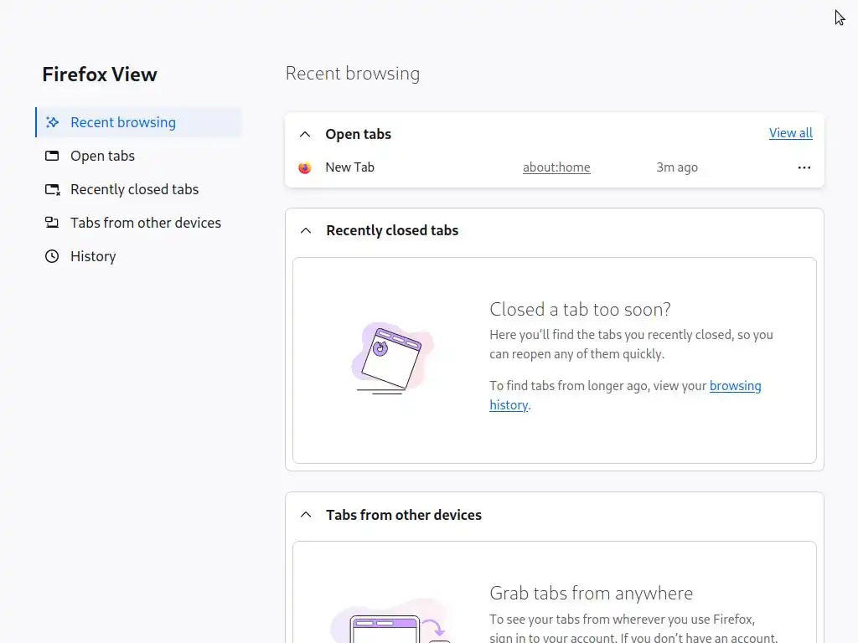This screenshot has height=643, width=858.
Task: Click the Open tabs sidebar icon
Action: pyautogui.click(x=52, y=156)
